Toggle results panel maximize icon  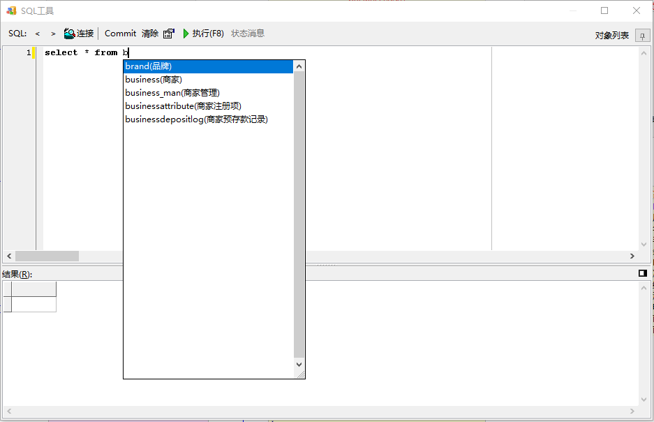click(643, 273)
